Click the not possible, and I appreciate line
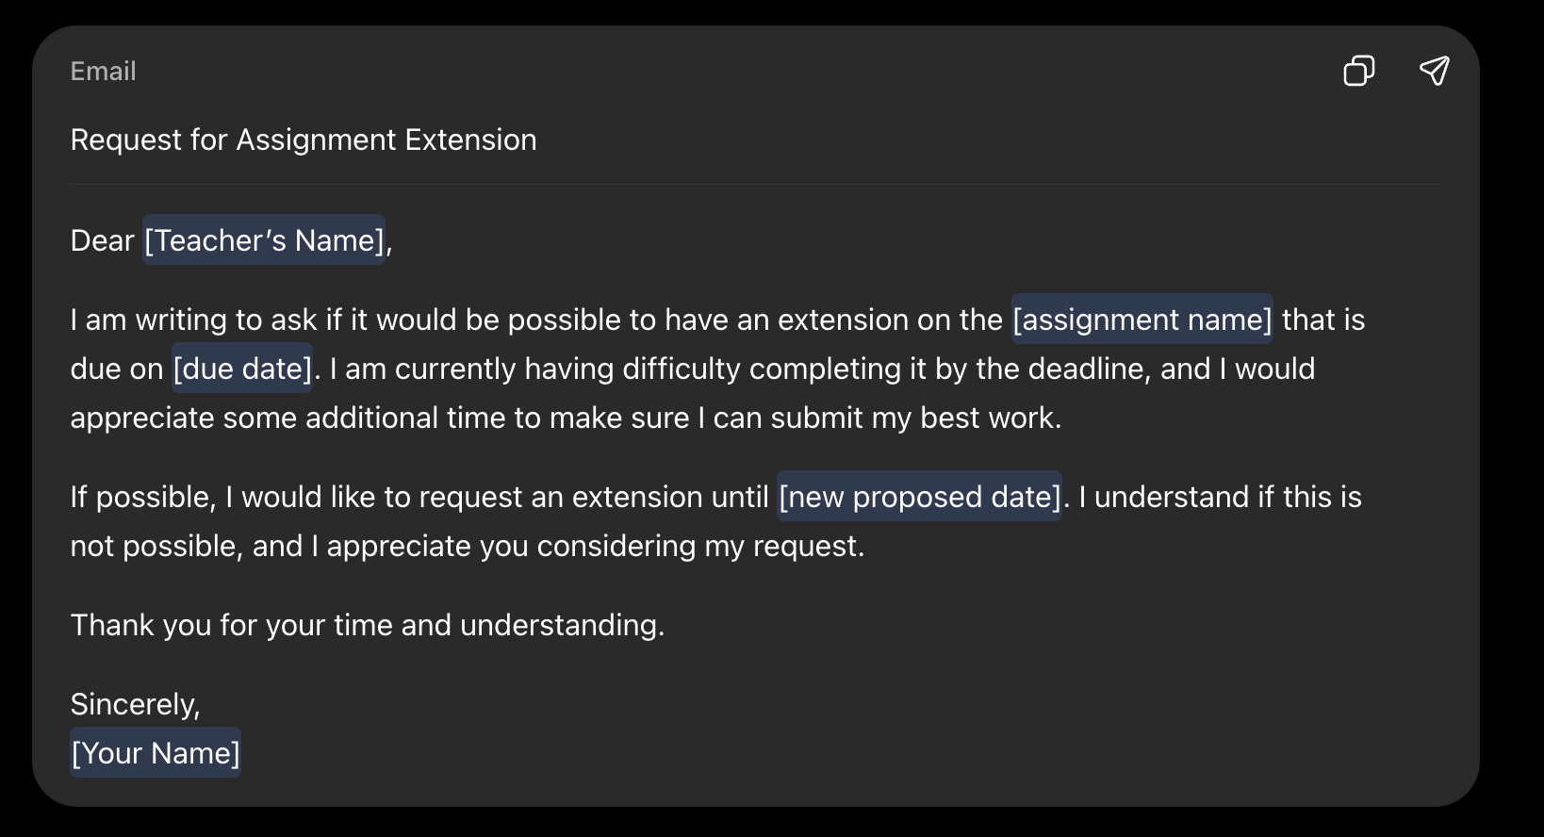The width and height of the screenshot is (1544, 837). [x=468, y=546]
